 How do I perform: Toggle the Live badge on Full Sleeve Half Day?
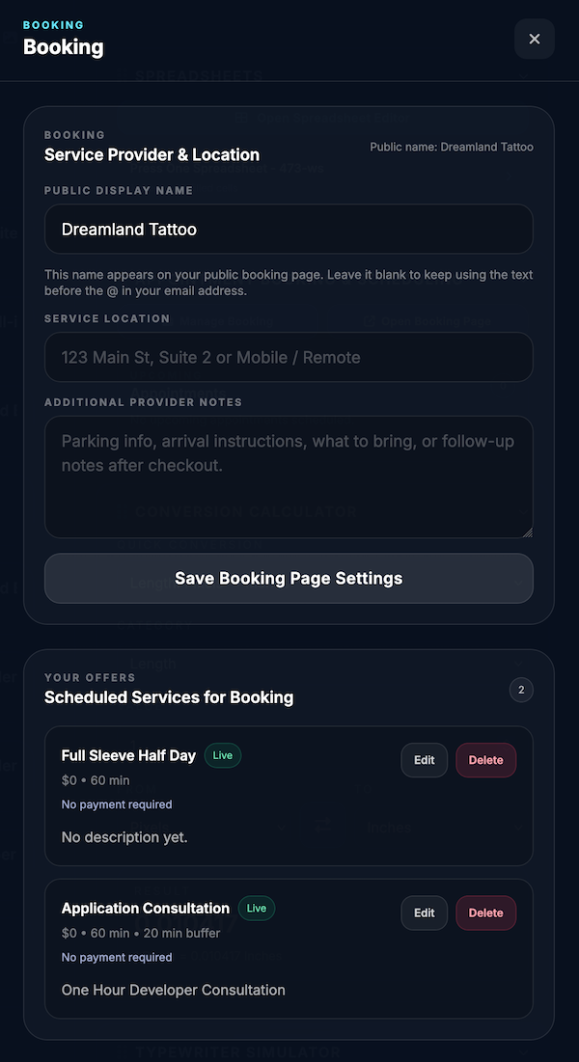pyautogui.click(x=222, y=755)
